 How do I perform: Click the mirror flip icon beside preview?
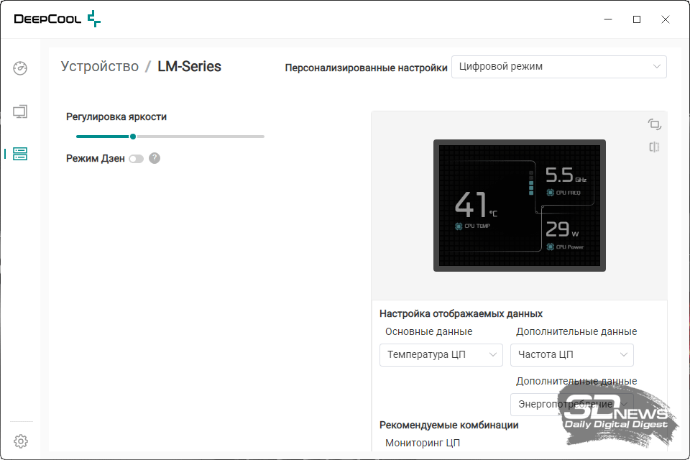[654, 147]
